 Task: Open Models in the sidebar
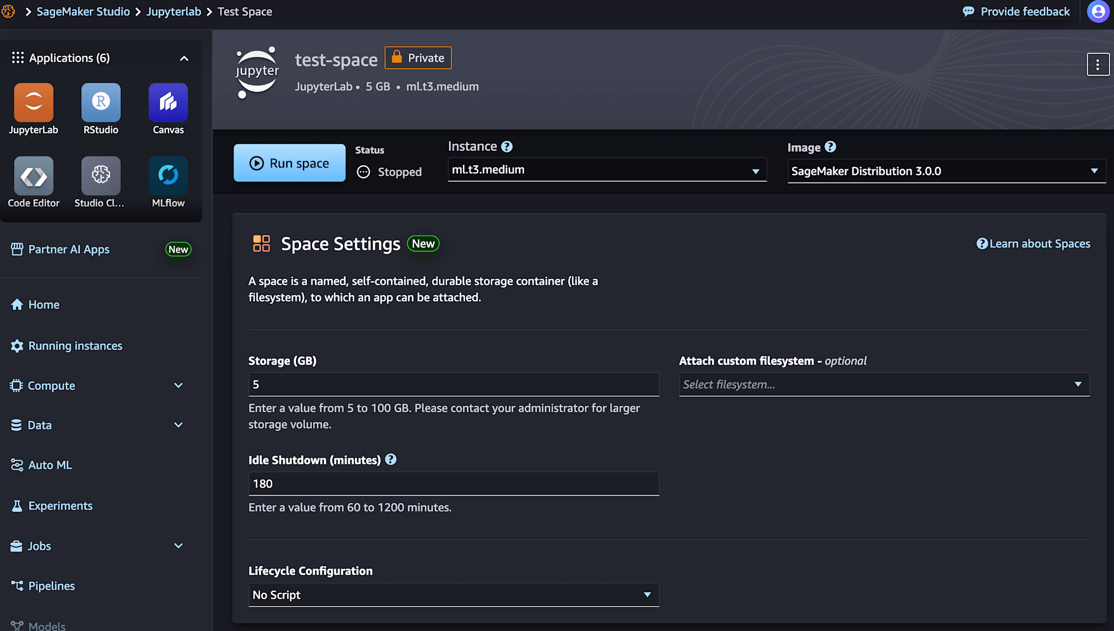47,625
